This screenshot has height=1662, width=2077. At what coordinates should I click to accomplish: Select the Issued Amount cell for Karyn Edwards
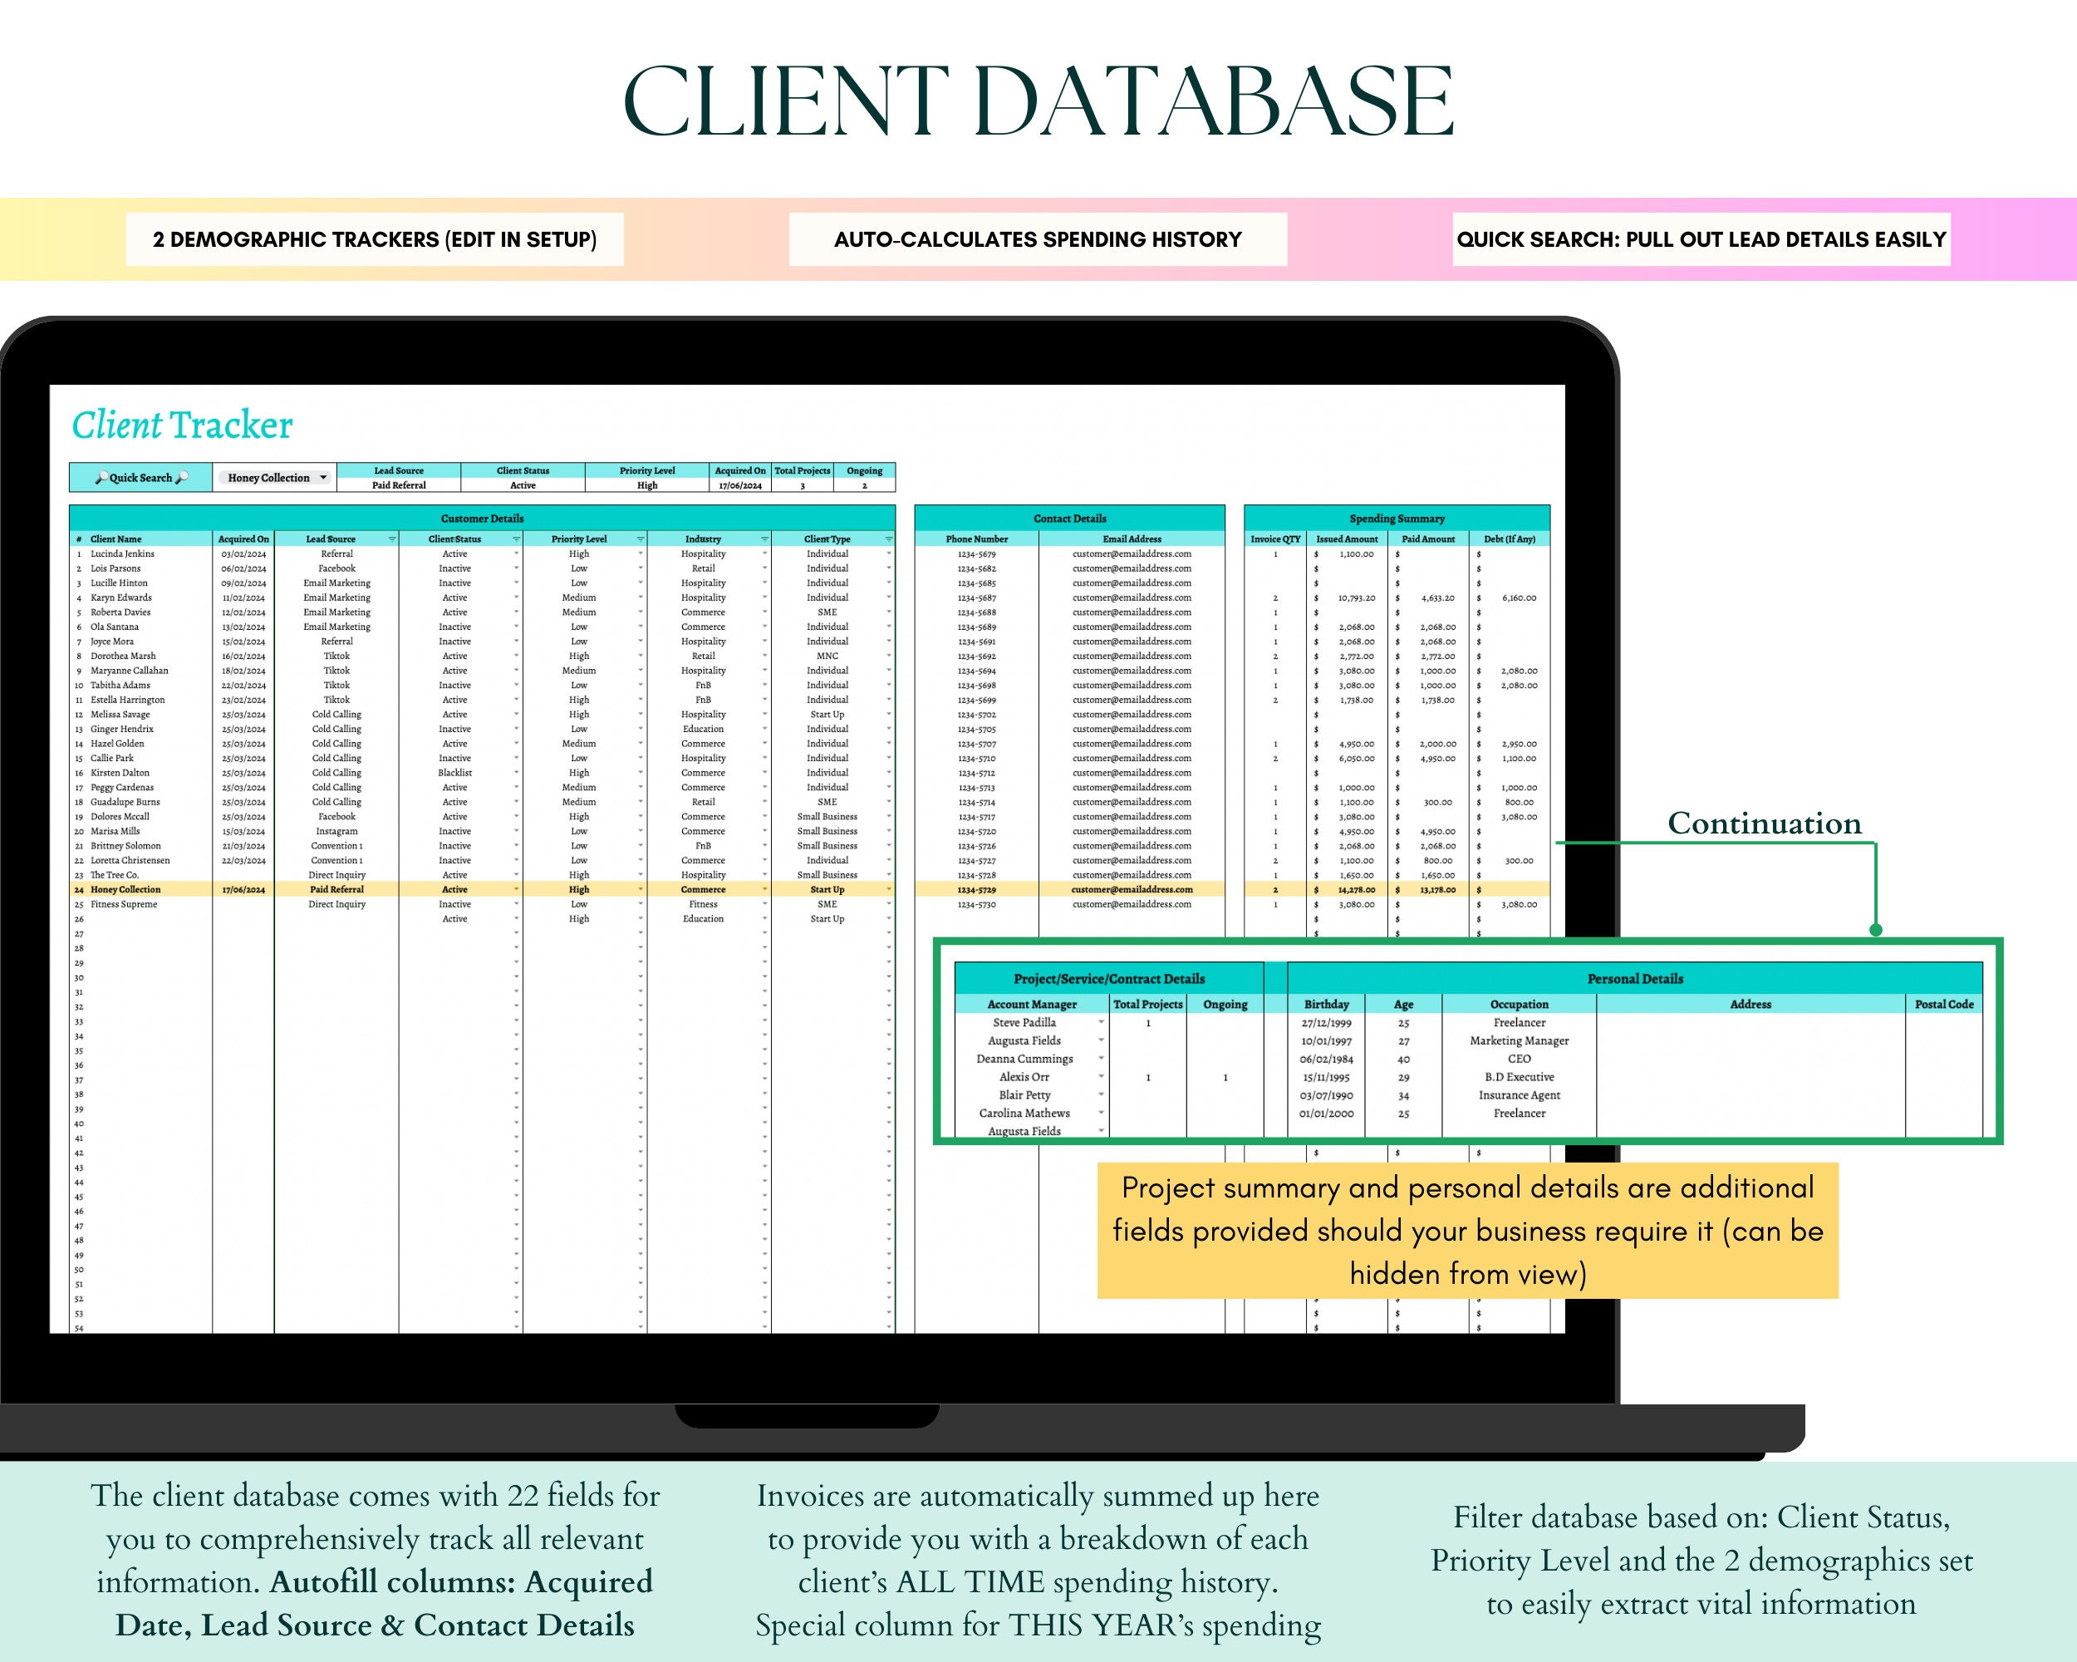[1346, 597]
